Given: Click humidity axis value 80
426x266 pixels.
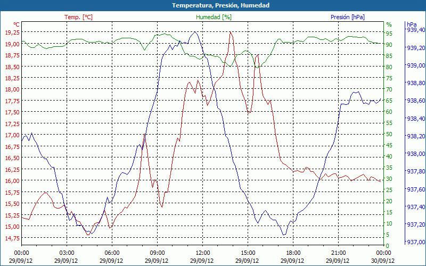Looking at the screenshot, I should (389, 67).
